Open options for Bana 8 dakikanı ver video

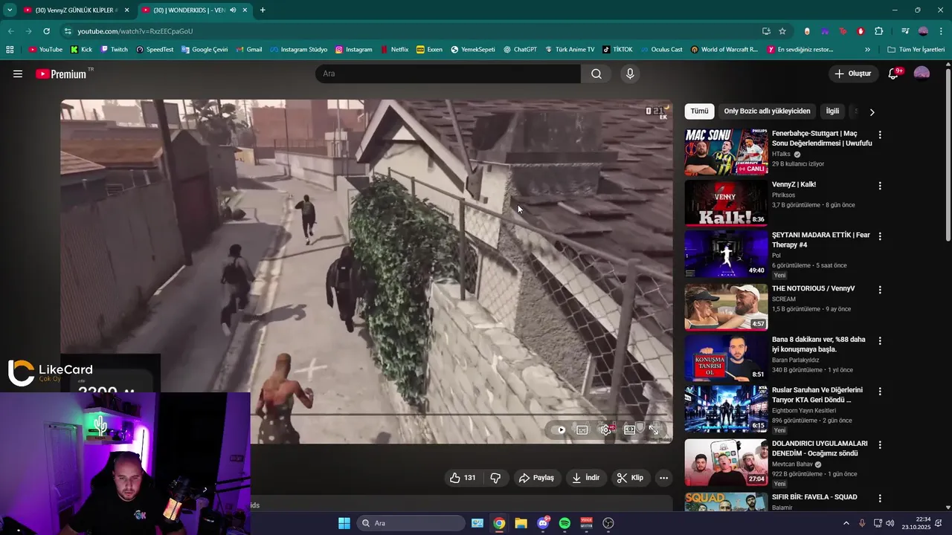[880, 341]
